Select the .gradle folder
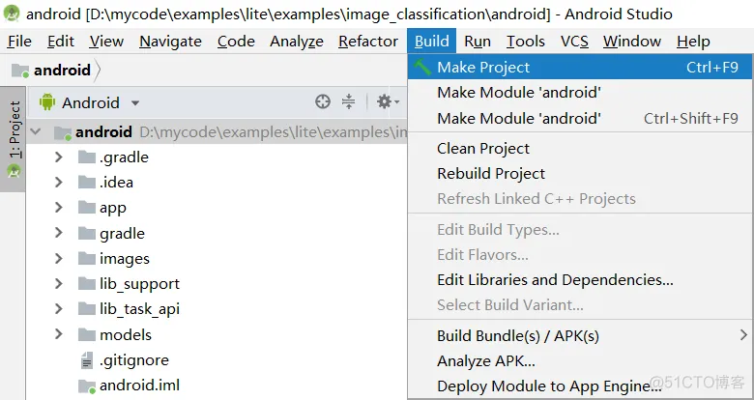754x400 pixels. [124, 157]
